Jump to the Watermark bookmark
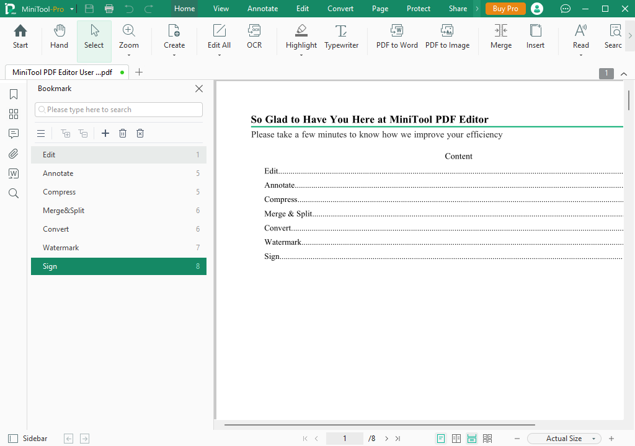This screenshot has height=446, width=635. pyautogui.click(x=61, y=248)
